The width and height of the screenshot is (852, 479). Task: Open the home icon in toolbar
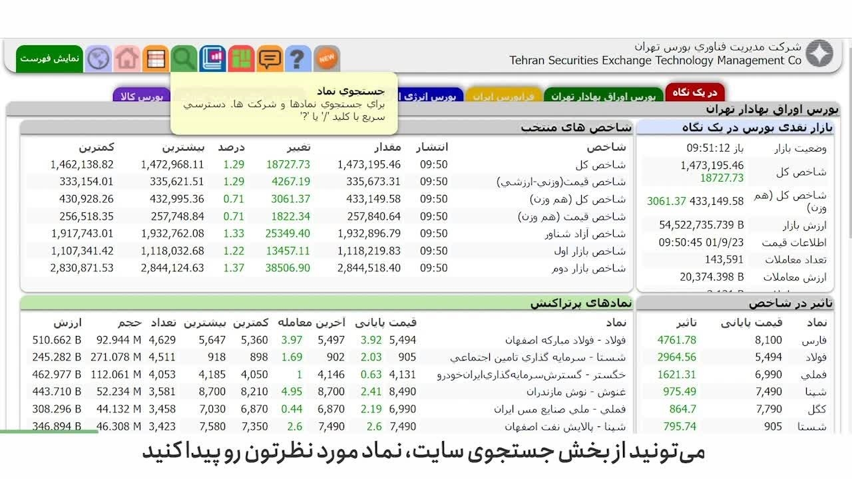[x=126, y=59]
